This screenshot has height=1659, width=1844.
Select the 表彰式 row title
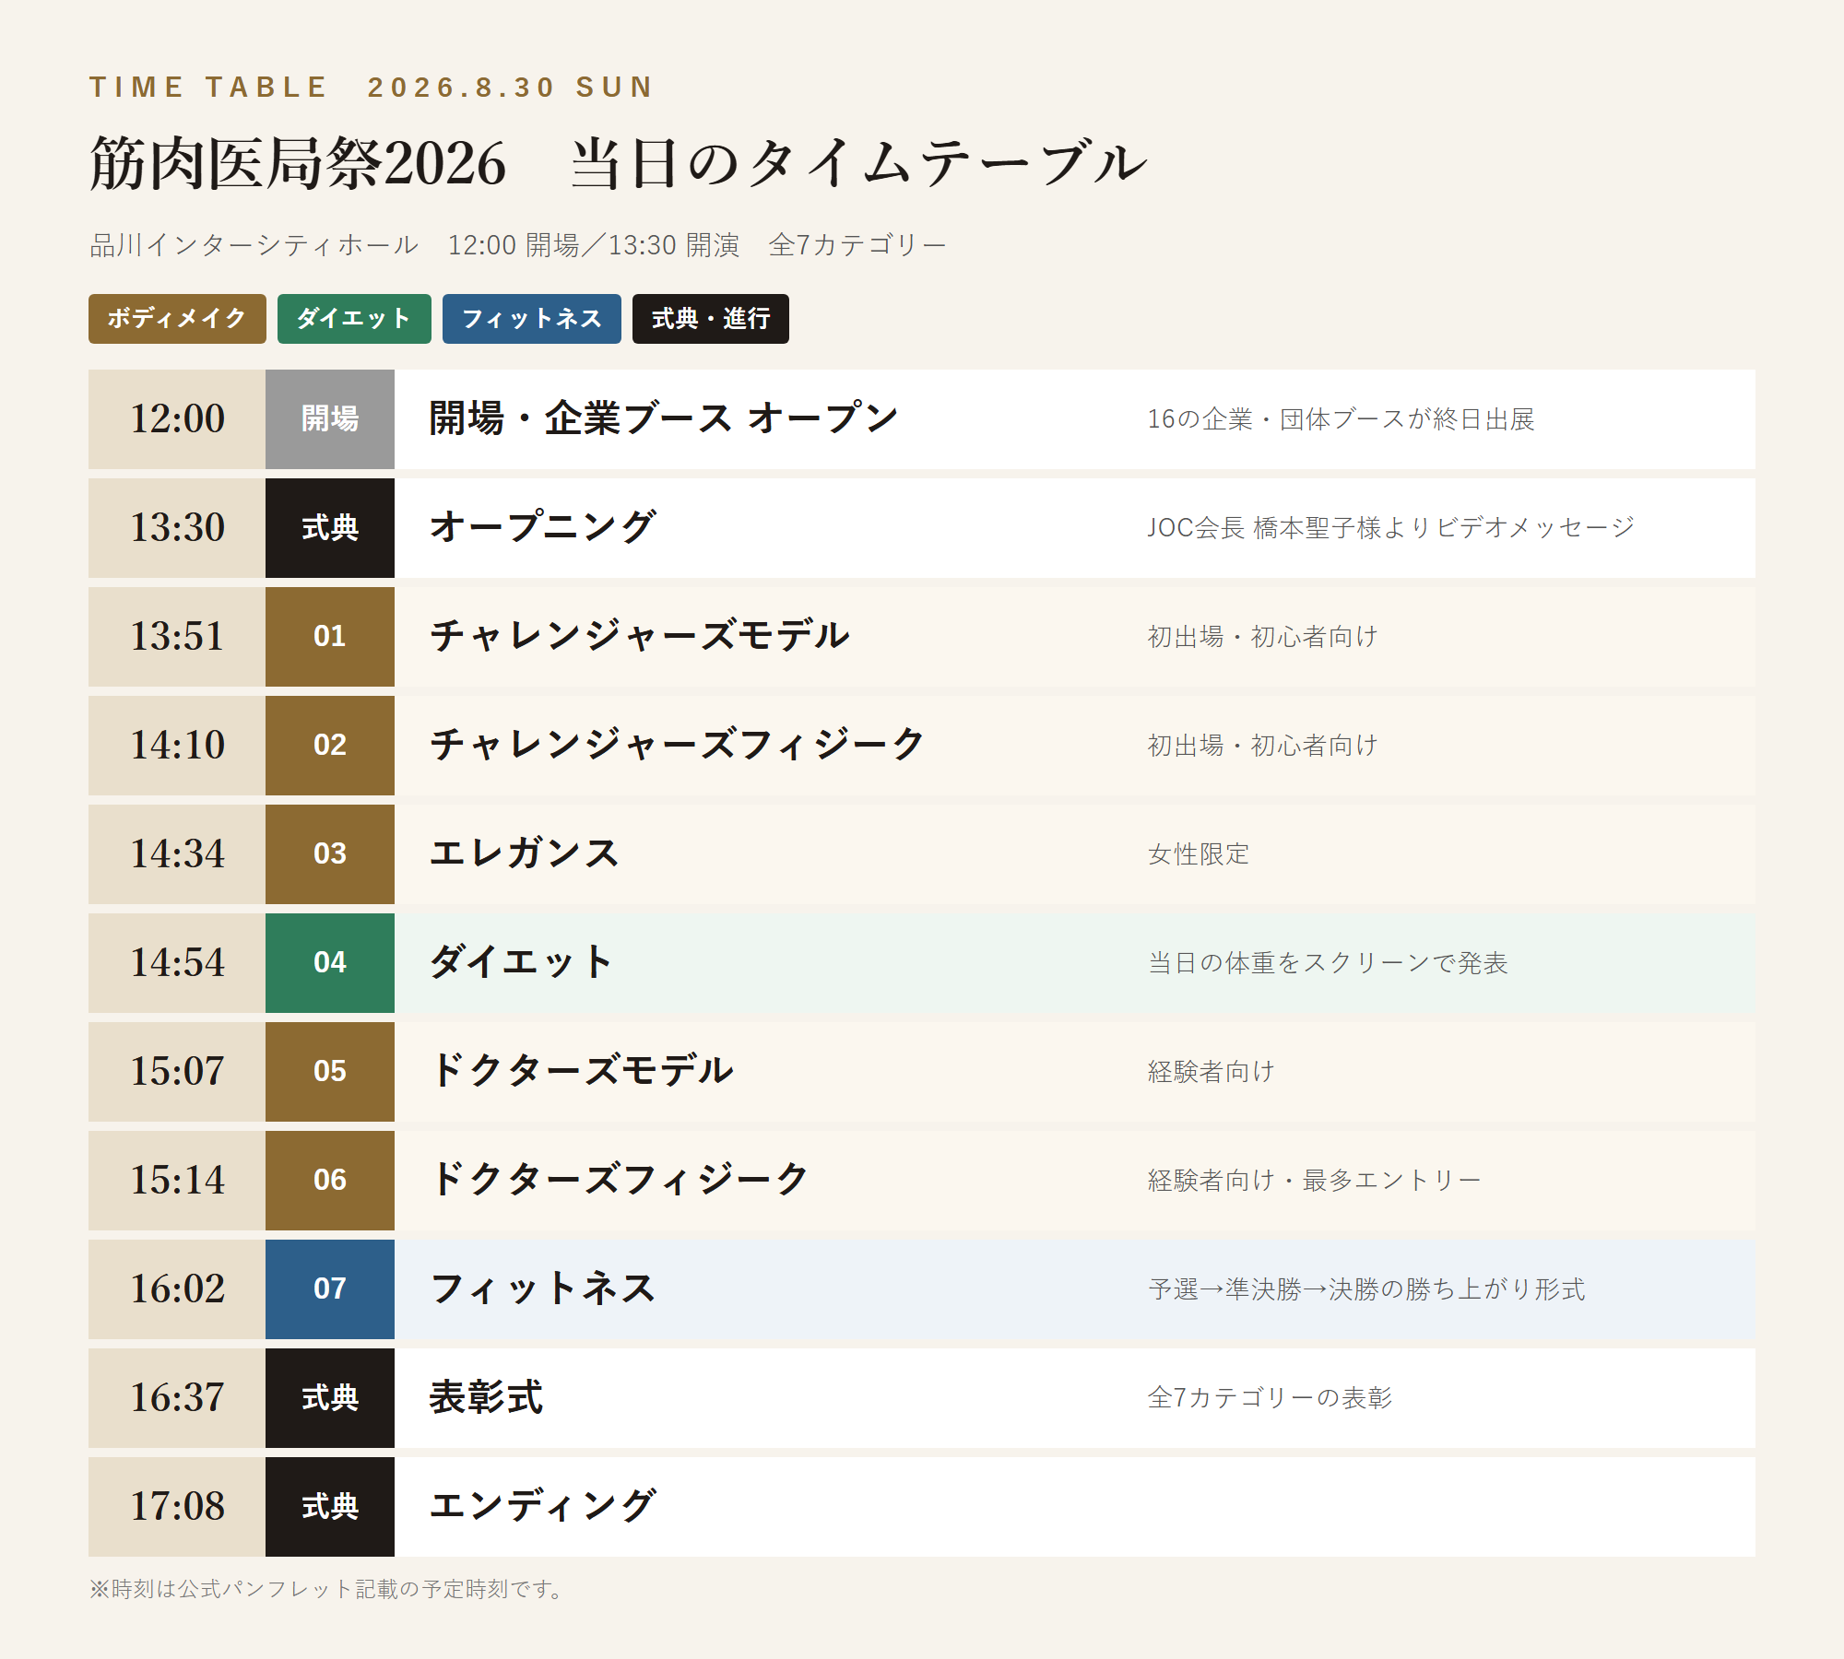pos(487,1397)
